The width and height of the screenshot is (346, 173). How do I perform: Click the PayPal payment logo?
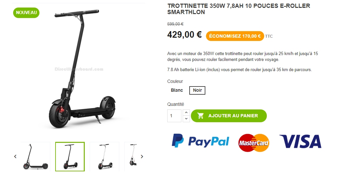click(x=200, y=141)
